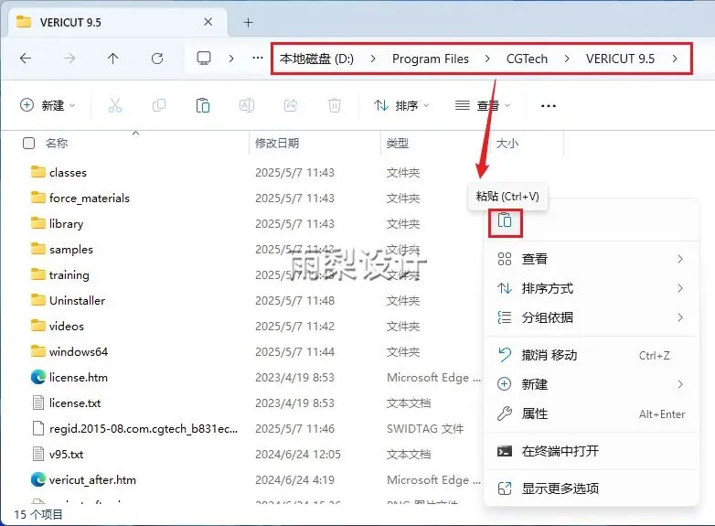Open 新建 submenu in context menu
This screenshot has width=715, height=526.
point(592,384)
